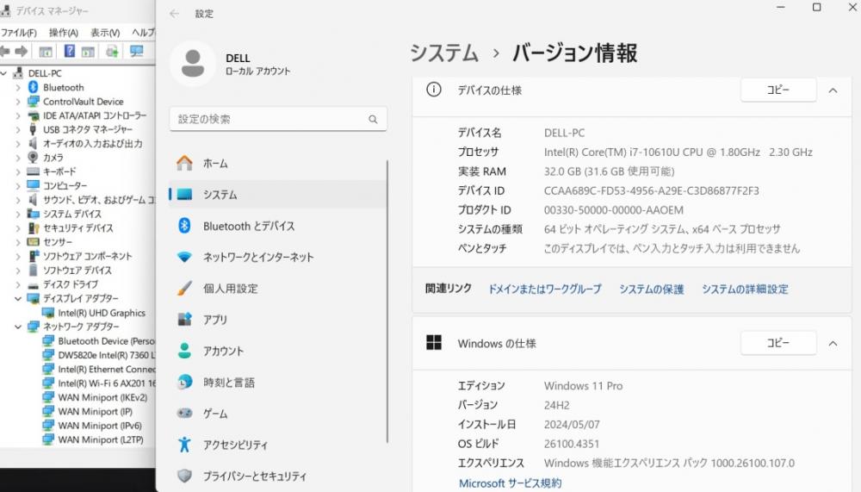
Task: Collapse the Windows の仕様 section chevron
Action: (833, 344)
